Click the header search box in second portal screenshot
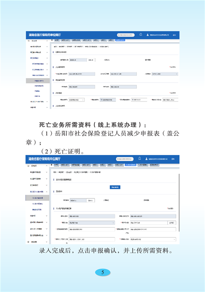The width and height of the screenshot is (205, 292). tap(125, 159)
